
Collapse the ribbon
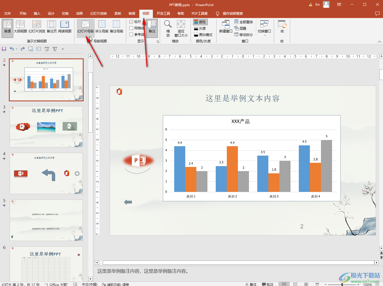coord(379,42)
